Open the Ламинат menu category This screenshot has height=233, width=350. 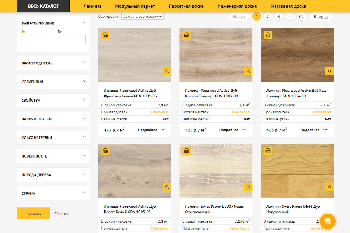point(93,6)
